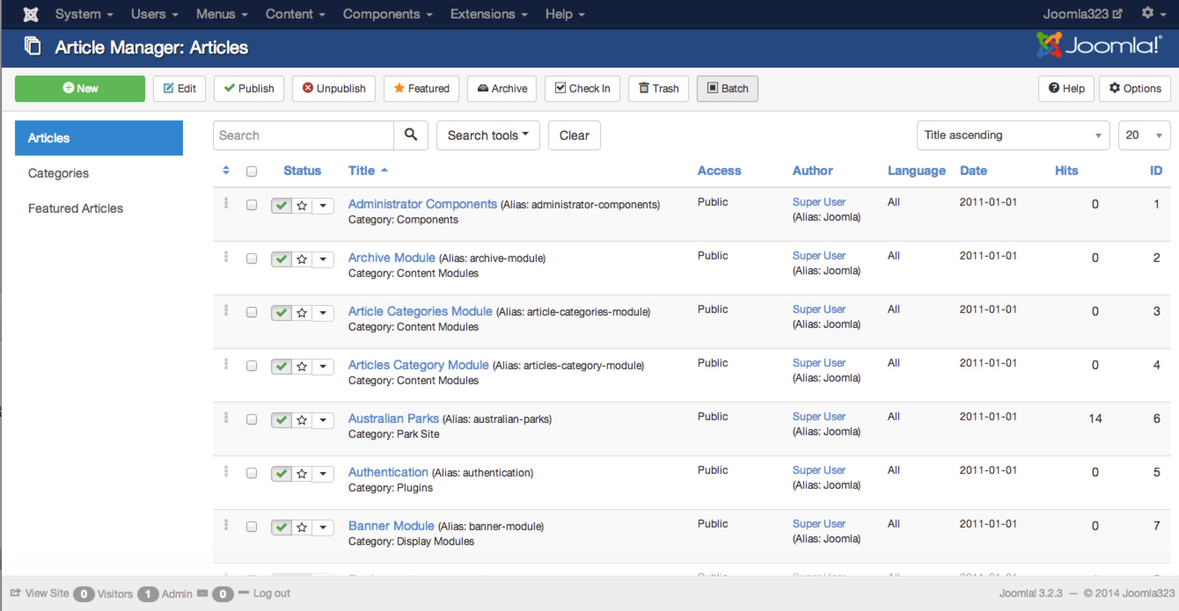Toggle featured star for Archive Module
The image size is (1179, 611).
click(x=302, y=259)
